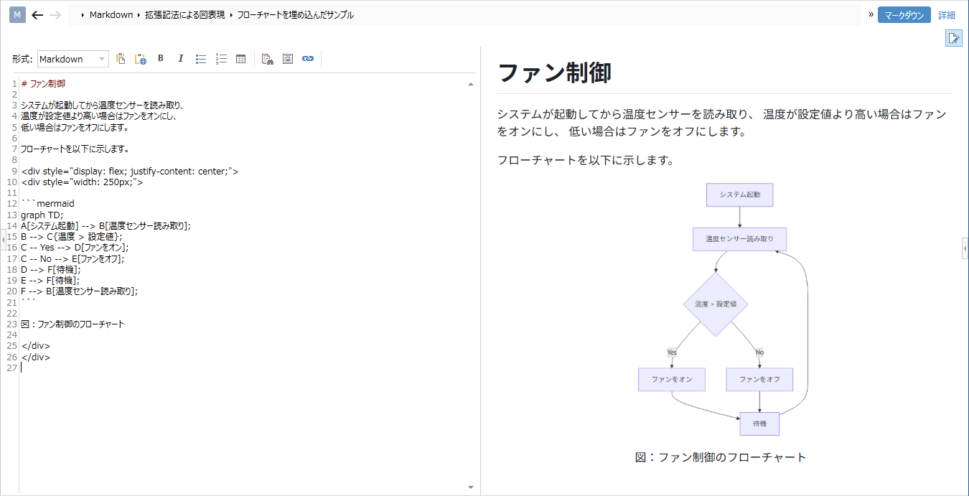Image resolution: width=969 pixels, height=496 pixels.
Task: Click 温度センサー読み取り flowchart node
Action: pyautogui.click(x=740, y=239)
